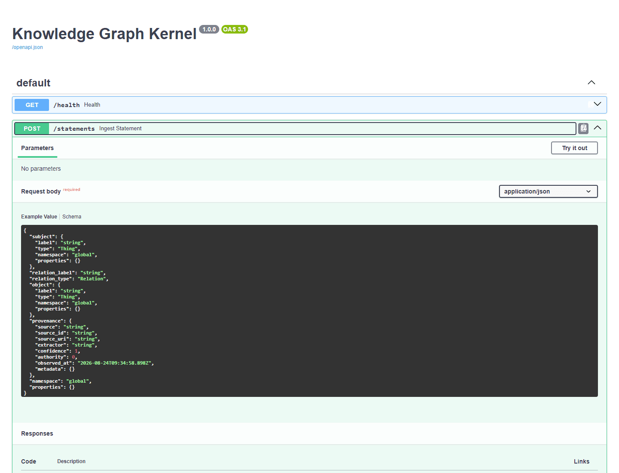The image size is (619, 473).
Task: Click the Links column header
Action: tap(582, 461)
